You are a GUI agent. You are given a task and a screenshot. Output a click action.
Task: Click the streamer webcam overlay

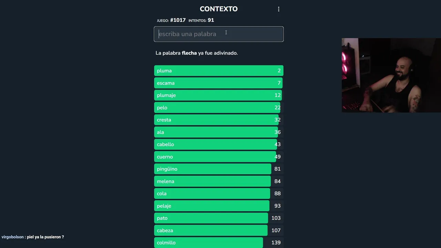point(391,75)
